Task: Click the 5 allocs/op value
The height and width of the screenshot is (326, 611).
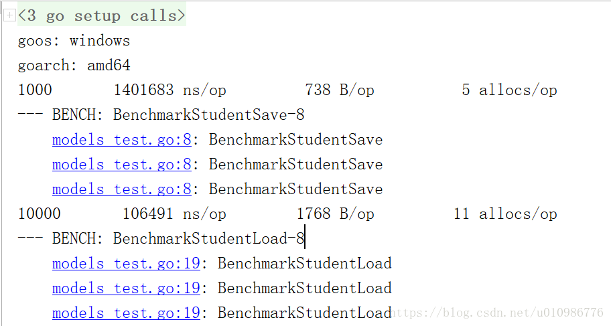Action: 509,90
